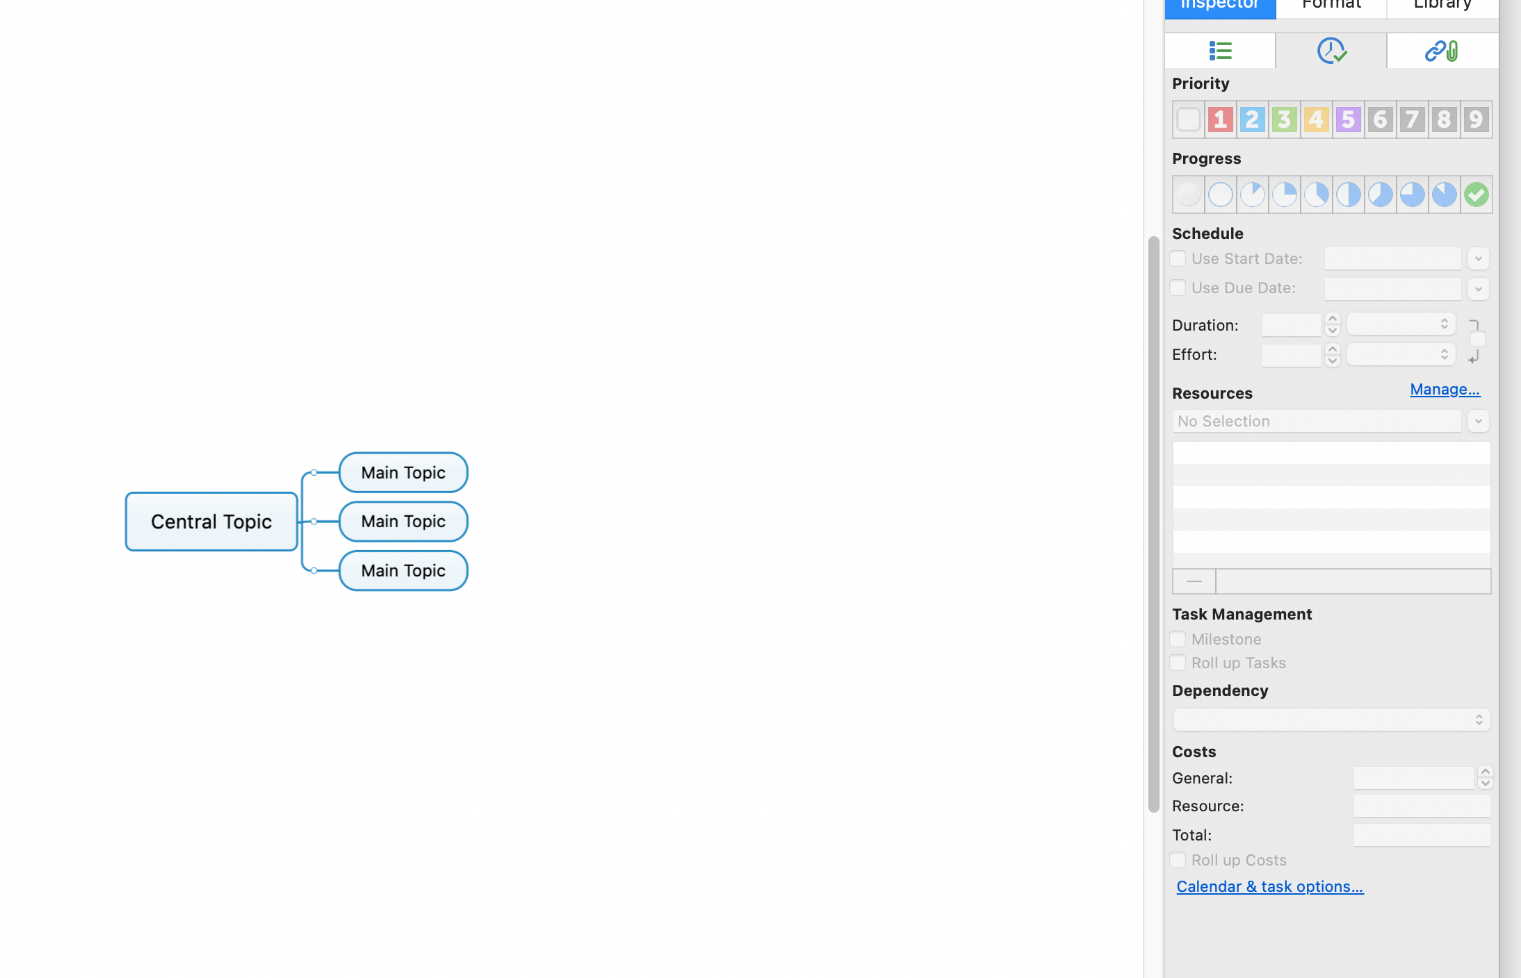Open the task info clock tab

pyautogui.click(x=1331, y=51)
